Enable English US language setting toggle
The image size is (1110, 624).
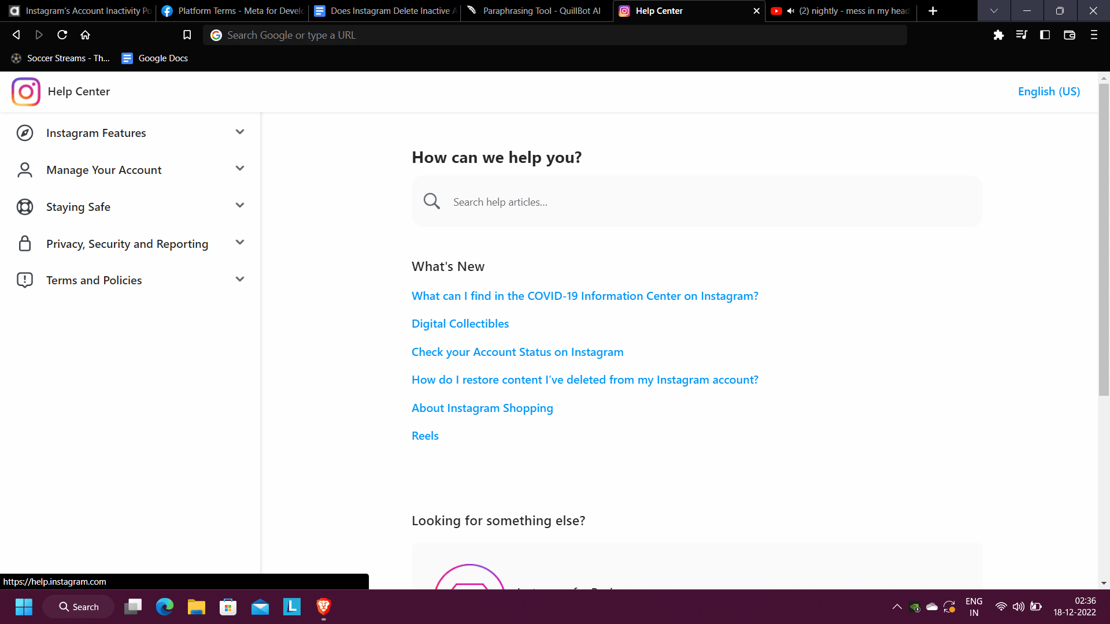coord(1048,91)
